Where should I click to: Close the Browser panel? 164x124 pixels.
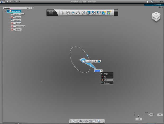(33, 8)
